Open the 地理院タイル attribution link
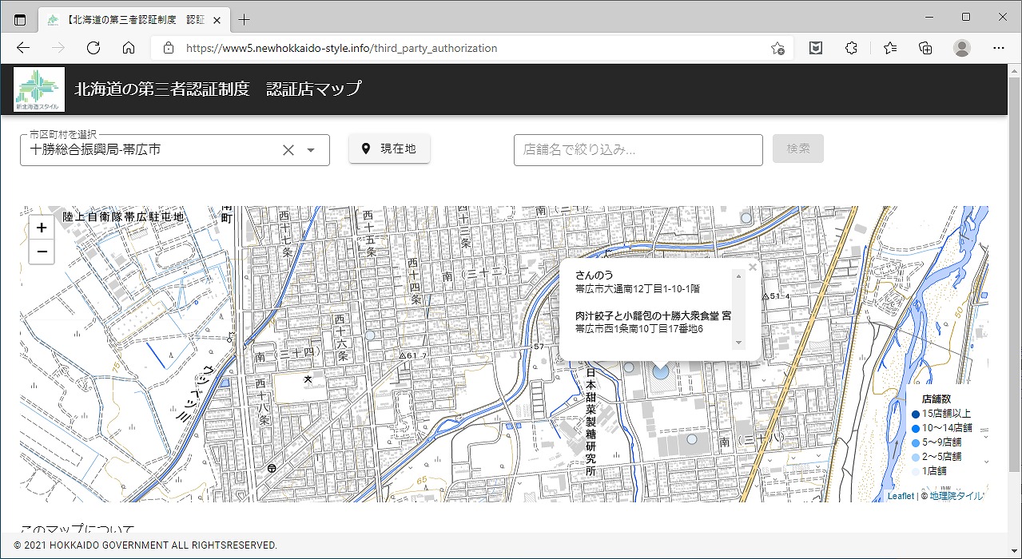The width and height of the screenshot is (1022, 559). coord(956,496)
